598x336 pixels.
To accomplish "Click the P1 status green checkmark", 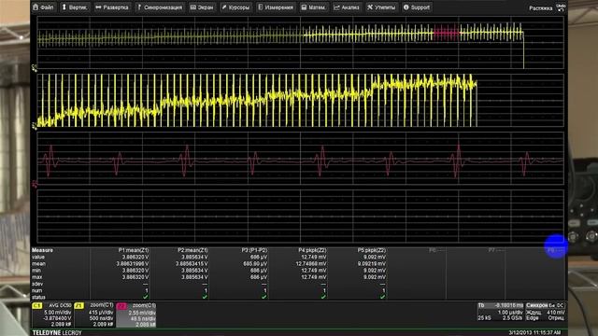I will click(x=146, y=297).
